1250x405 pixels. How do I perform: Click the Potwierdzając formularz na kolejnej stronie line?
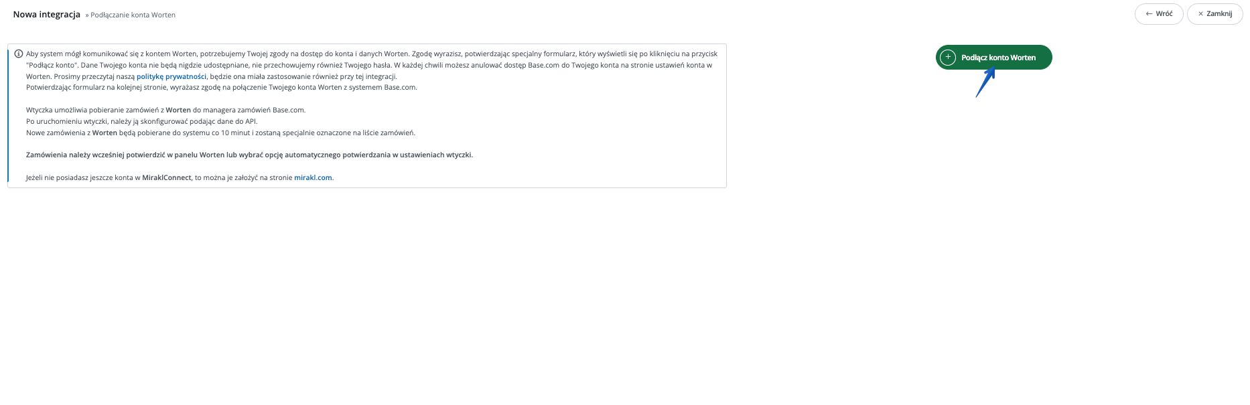[222, 87]
